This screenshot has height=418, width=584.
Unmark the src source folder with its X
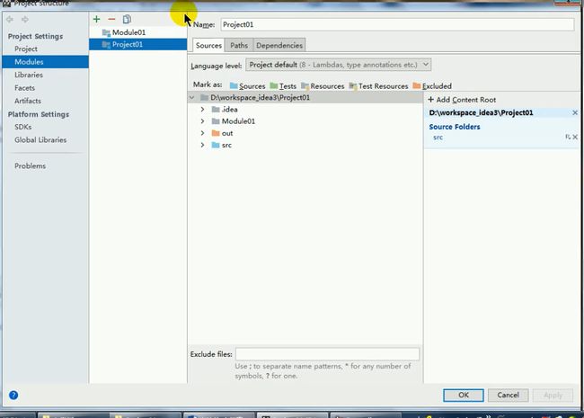point(575,138)
